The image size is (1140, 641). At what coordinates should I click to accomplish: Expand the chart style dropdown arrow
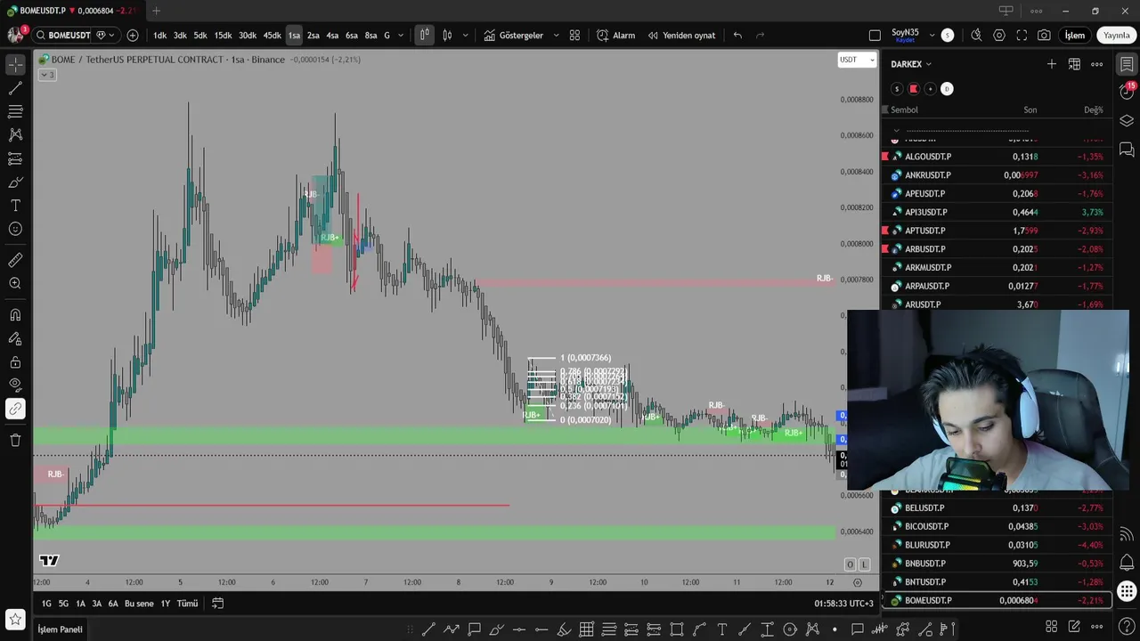(x=467, y=36)
